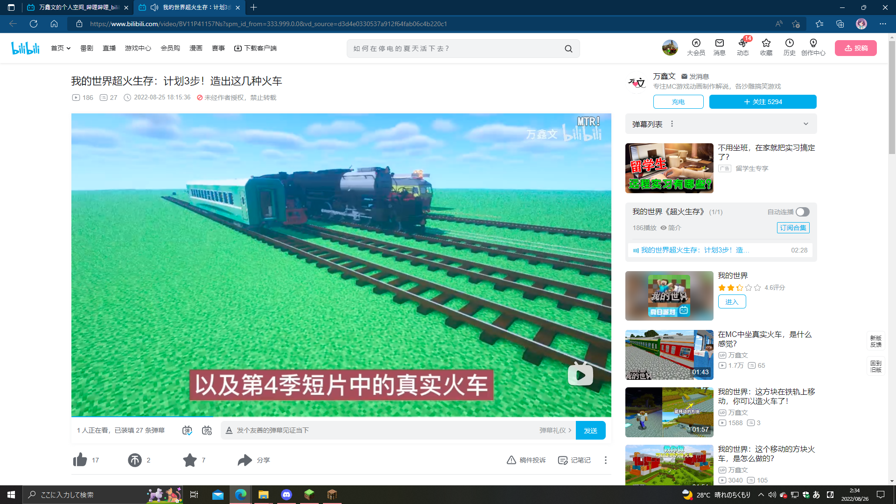Click the video progress bar
896x504 pixels.
pyautogui.click(x=341, y=416)
